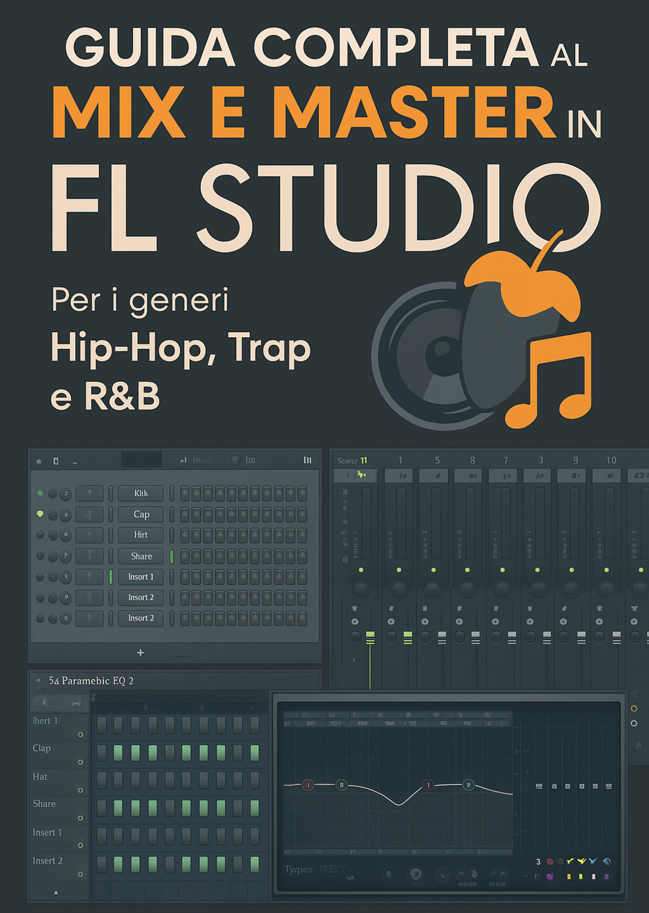Open the Cap channel's sample thumbnail
This screenshot has height=913, width=649.
(89, 514)
